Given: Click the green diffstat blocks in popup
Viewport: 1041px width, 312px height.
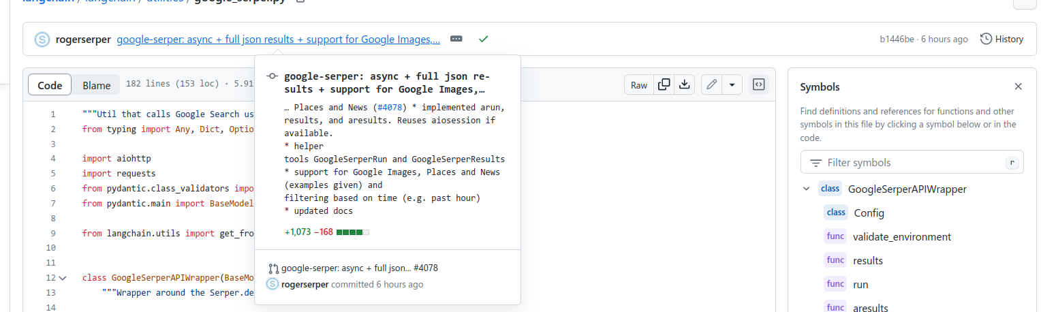Looking at the screenshot, I should [x=352, y=232].
